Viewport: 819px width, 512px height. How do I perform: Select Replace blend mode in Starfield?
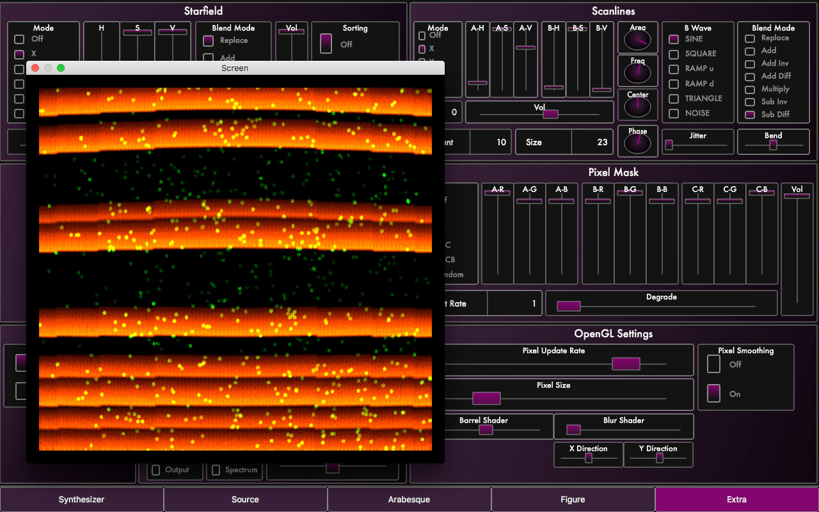click(209, 41)
